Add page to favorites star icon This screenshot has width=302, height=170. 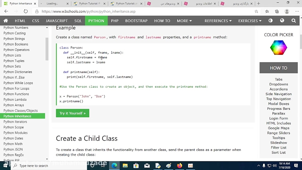(x=256, y=11)
